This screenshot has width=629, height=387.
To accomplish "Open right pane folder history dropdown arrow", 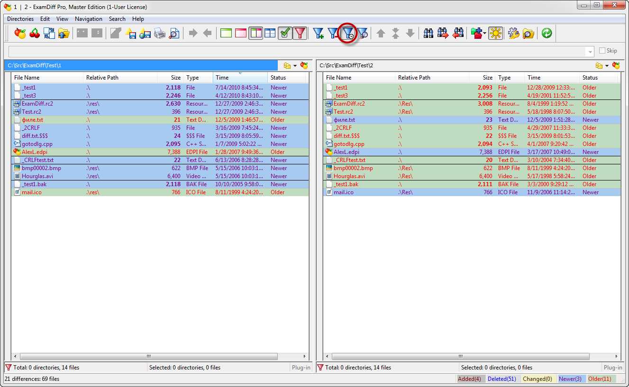I will click(x=607, y=66).
